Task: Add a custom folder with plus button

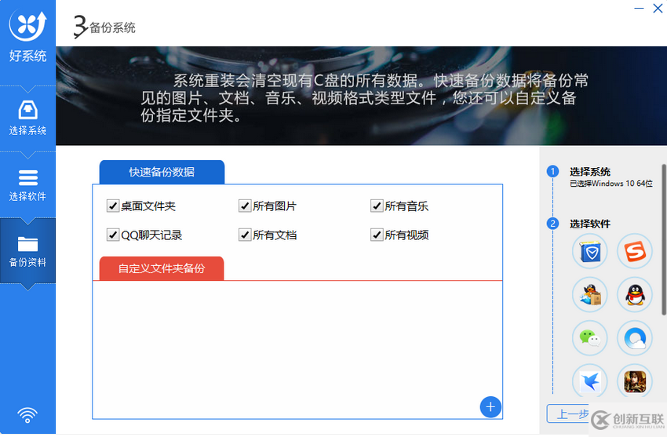Action: (x=490, y=407)
